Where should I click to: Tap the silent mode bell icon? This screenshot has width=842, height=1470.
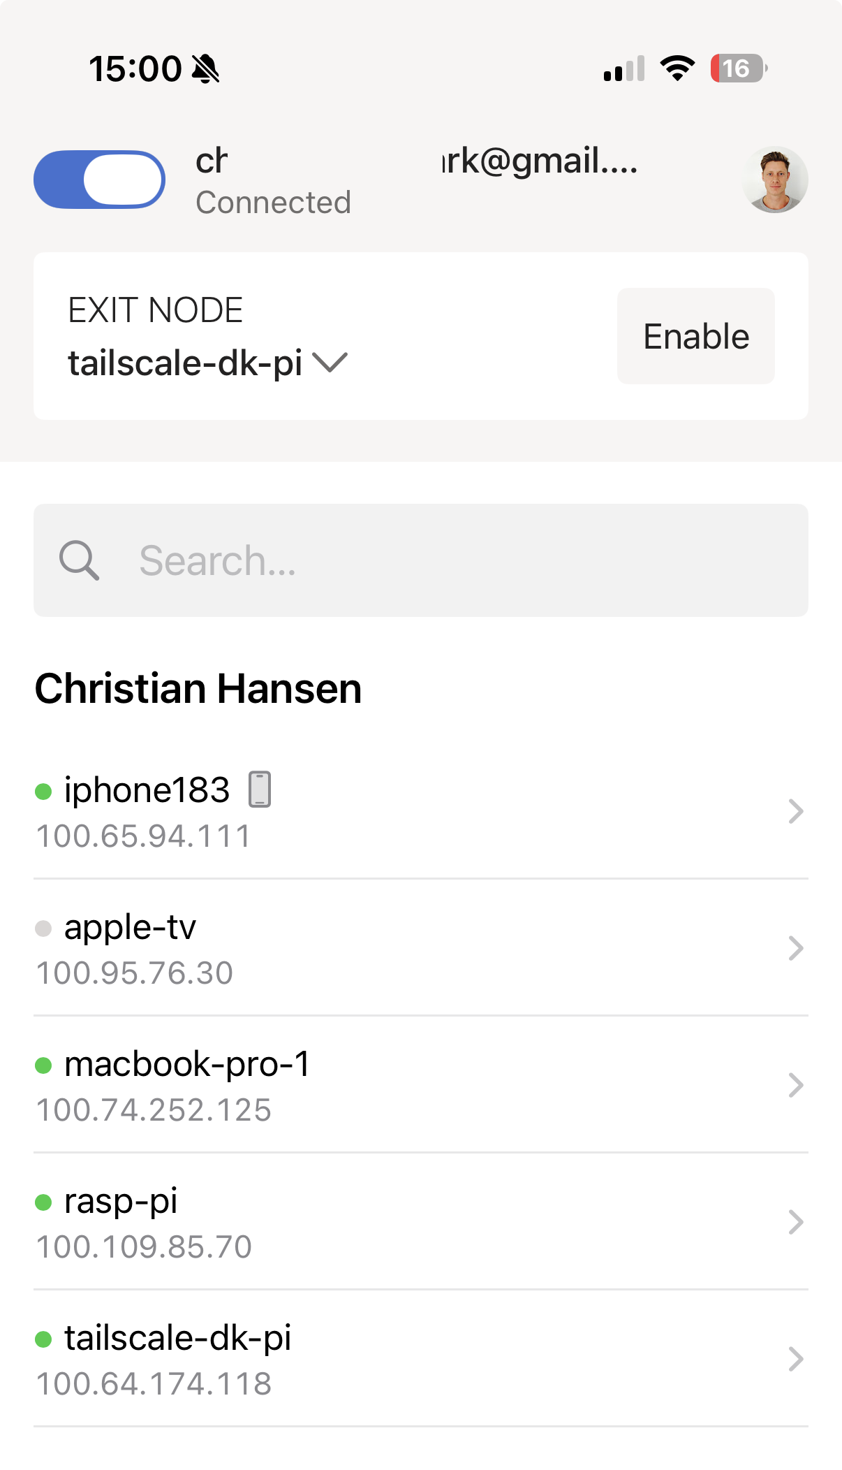tap(205, 69)
